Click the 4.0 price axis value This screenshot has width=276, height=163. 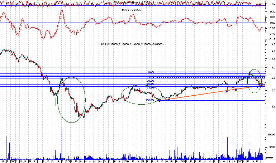point(274,51)
